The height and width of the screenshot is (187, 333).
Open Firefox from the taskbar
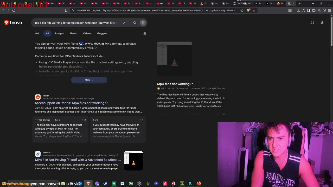click(x=199, y=184)
